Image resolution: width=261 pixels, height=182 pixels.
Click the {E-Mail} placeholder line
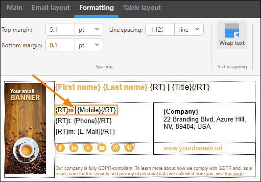pos(85,132)
